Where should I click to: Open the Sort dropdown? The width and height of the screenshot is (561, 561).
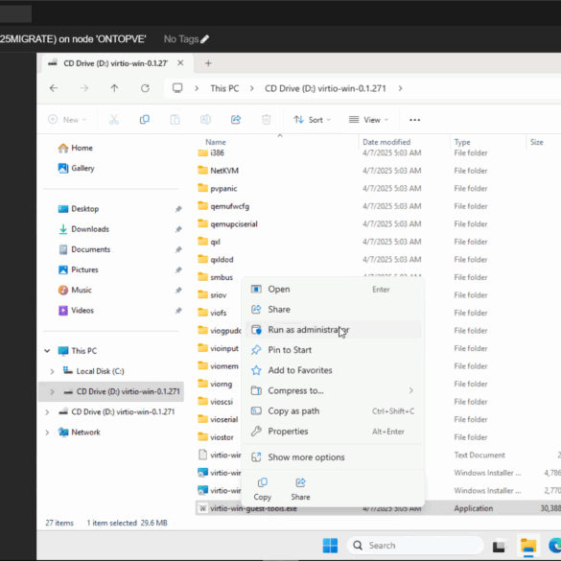point(312,120)
